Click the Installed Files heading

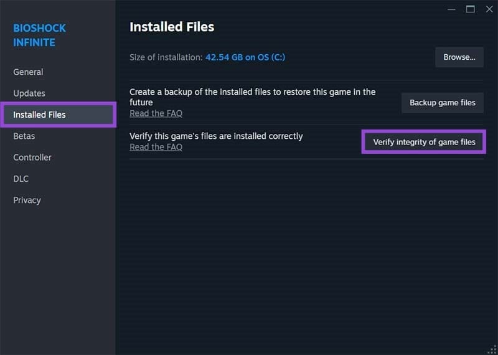(x=172, y=27)
